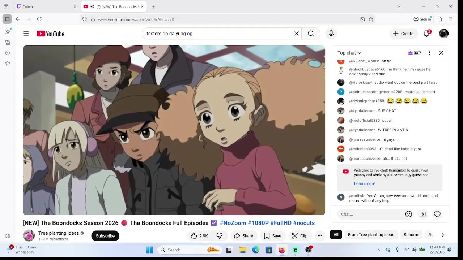Click the youtube.com address bar
The height and width of the screenshot is (260, 463).
pyautogui.click(x=228, y=19)
